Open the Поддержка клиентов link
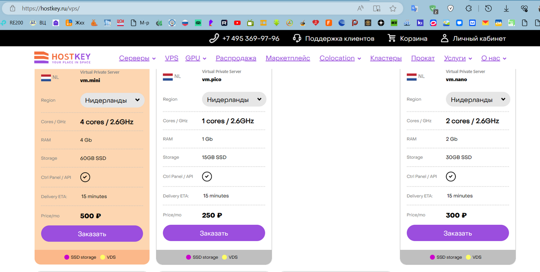Image resolution: width=540 pixels, height=272 pixels. 339,38
